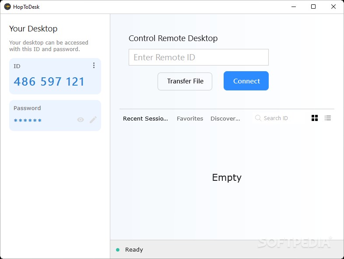The width and height of the screenshot is (344, 259).
Task: Click the Your Desktop heading
Action: pyautogui.click(x=33, y=29)
